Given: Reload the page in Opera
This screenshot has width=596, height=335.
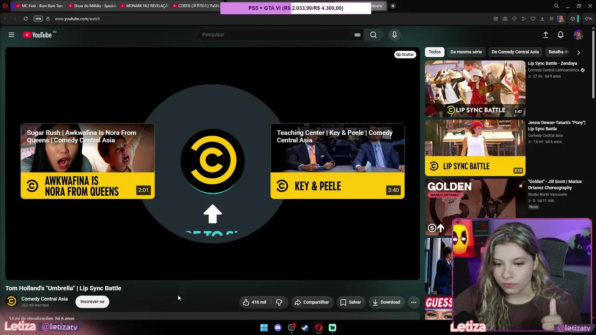Looking at the screenshot, I should click(x=26, y=19).
